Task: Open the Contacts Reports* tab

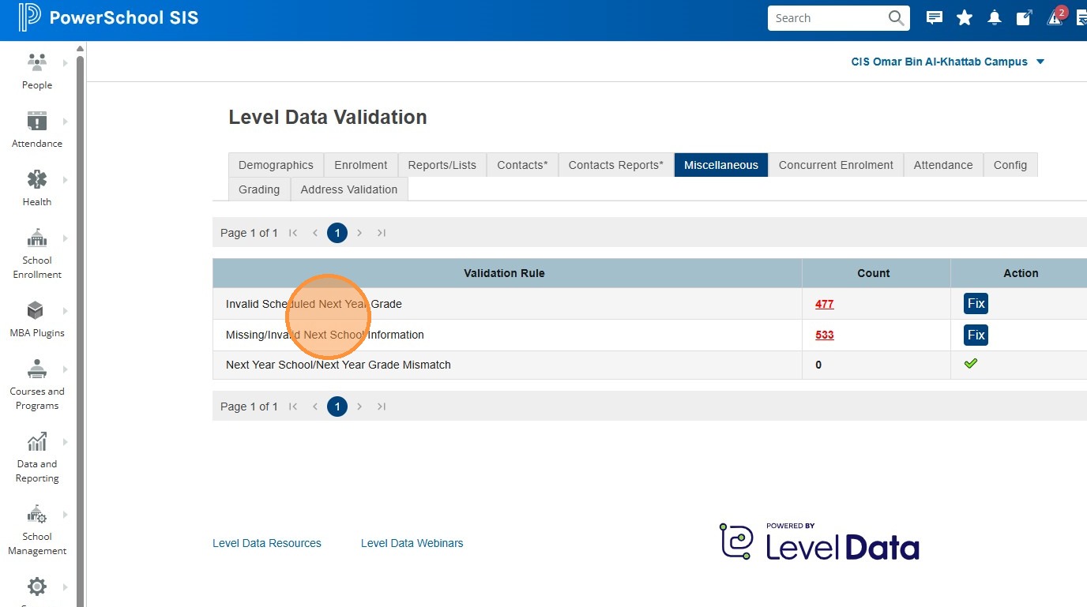Action: [616, 165]
